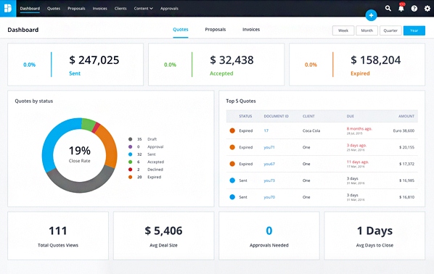This screenshot has height=274, width=434.
Task: Select the Week time range
Action: [343, 30]
